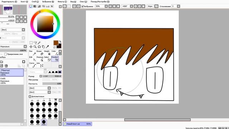Click the foreground brown color swatch
The width and height of the screenshot is (229, 129).
[56, 43]
